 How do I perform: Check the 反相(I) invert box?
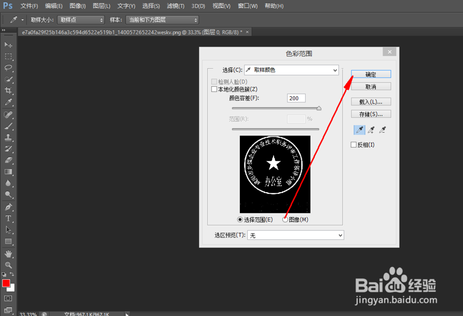[x=353, y=145]
